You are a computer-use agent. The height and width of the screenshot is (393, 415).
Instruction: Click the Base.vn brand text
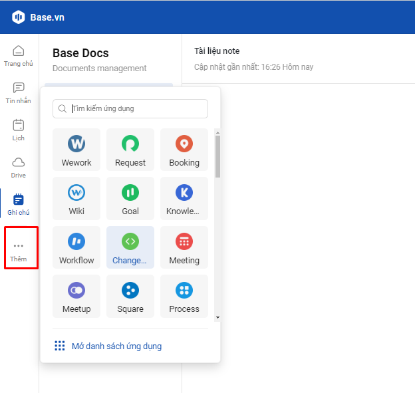tap(47, 17)
